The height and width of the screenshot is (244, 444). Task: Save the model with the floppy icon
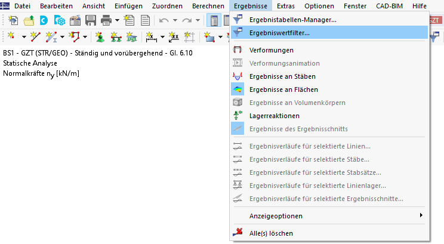coord(91,20)
